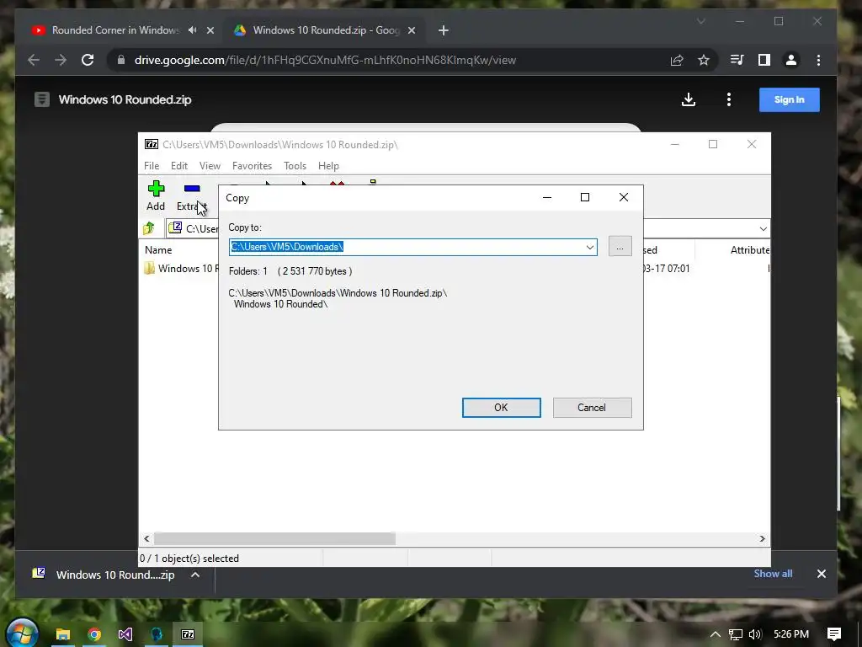Open File Explorer from the taskbar
This screenshot has width=862, height=647.
click(62, 634)
